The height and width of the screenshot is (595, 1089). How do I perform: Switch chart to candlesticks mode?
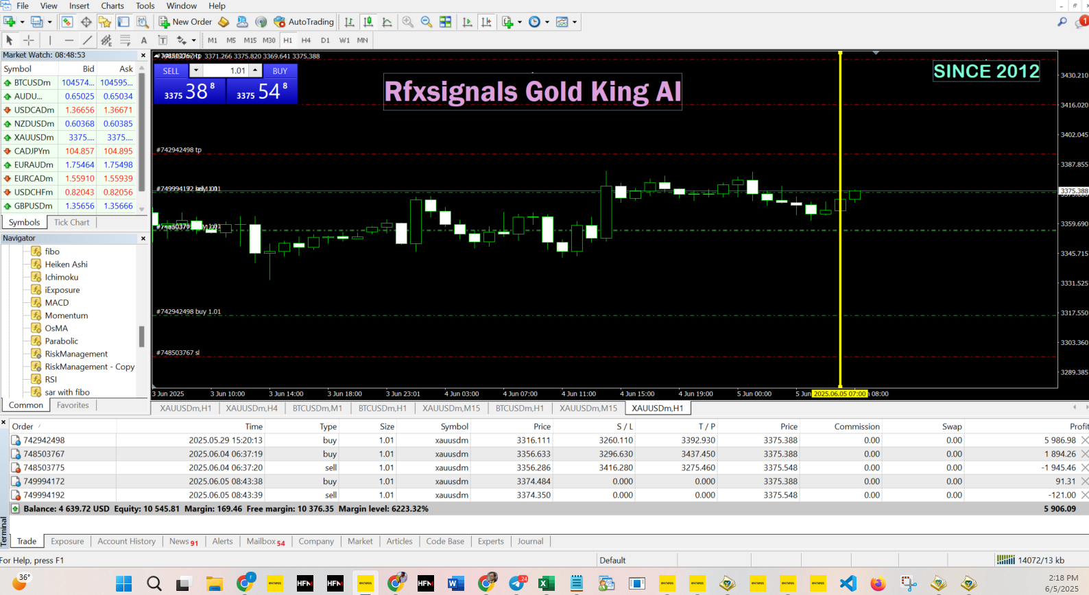coord(368,22)
